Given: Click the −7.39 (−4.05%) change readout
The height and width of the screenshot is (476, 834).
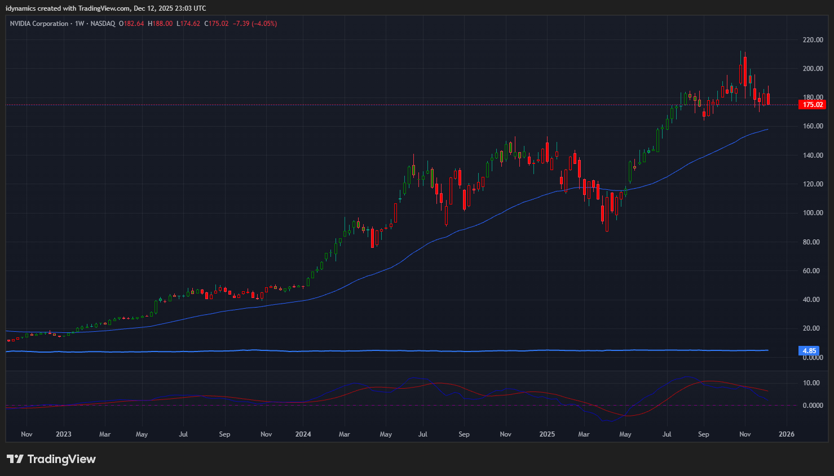Looking at the screenshot, I should (255, 24).
